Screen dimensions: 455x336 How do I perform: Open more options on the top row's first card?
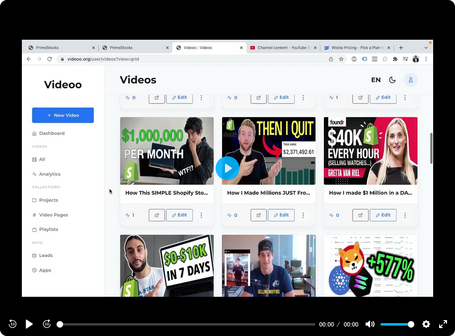click(x=201, y=98)
